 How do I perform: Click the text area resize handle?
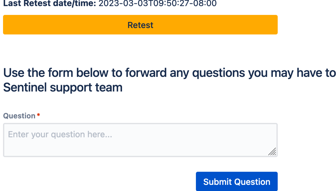(x=272, y=152)
